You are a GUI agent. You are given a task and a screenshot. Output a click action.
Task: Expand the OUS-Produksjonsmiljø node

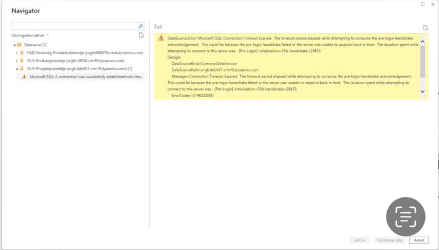coord(17,61)
